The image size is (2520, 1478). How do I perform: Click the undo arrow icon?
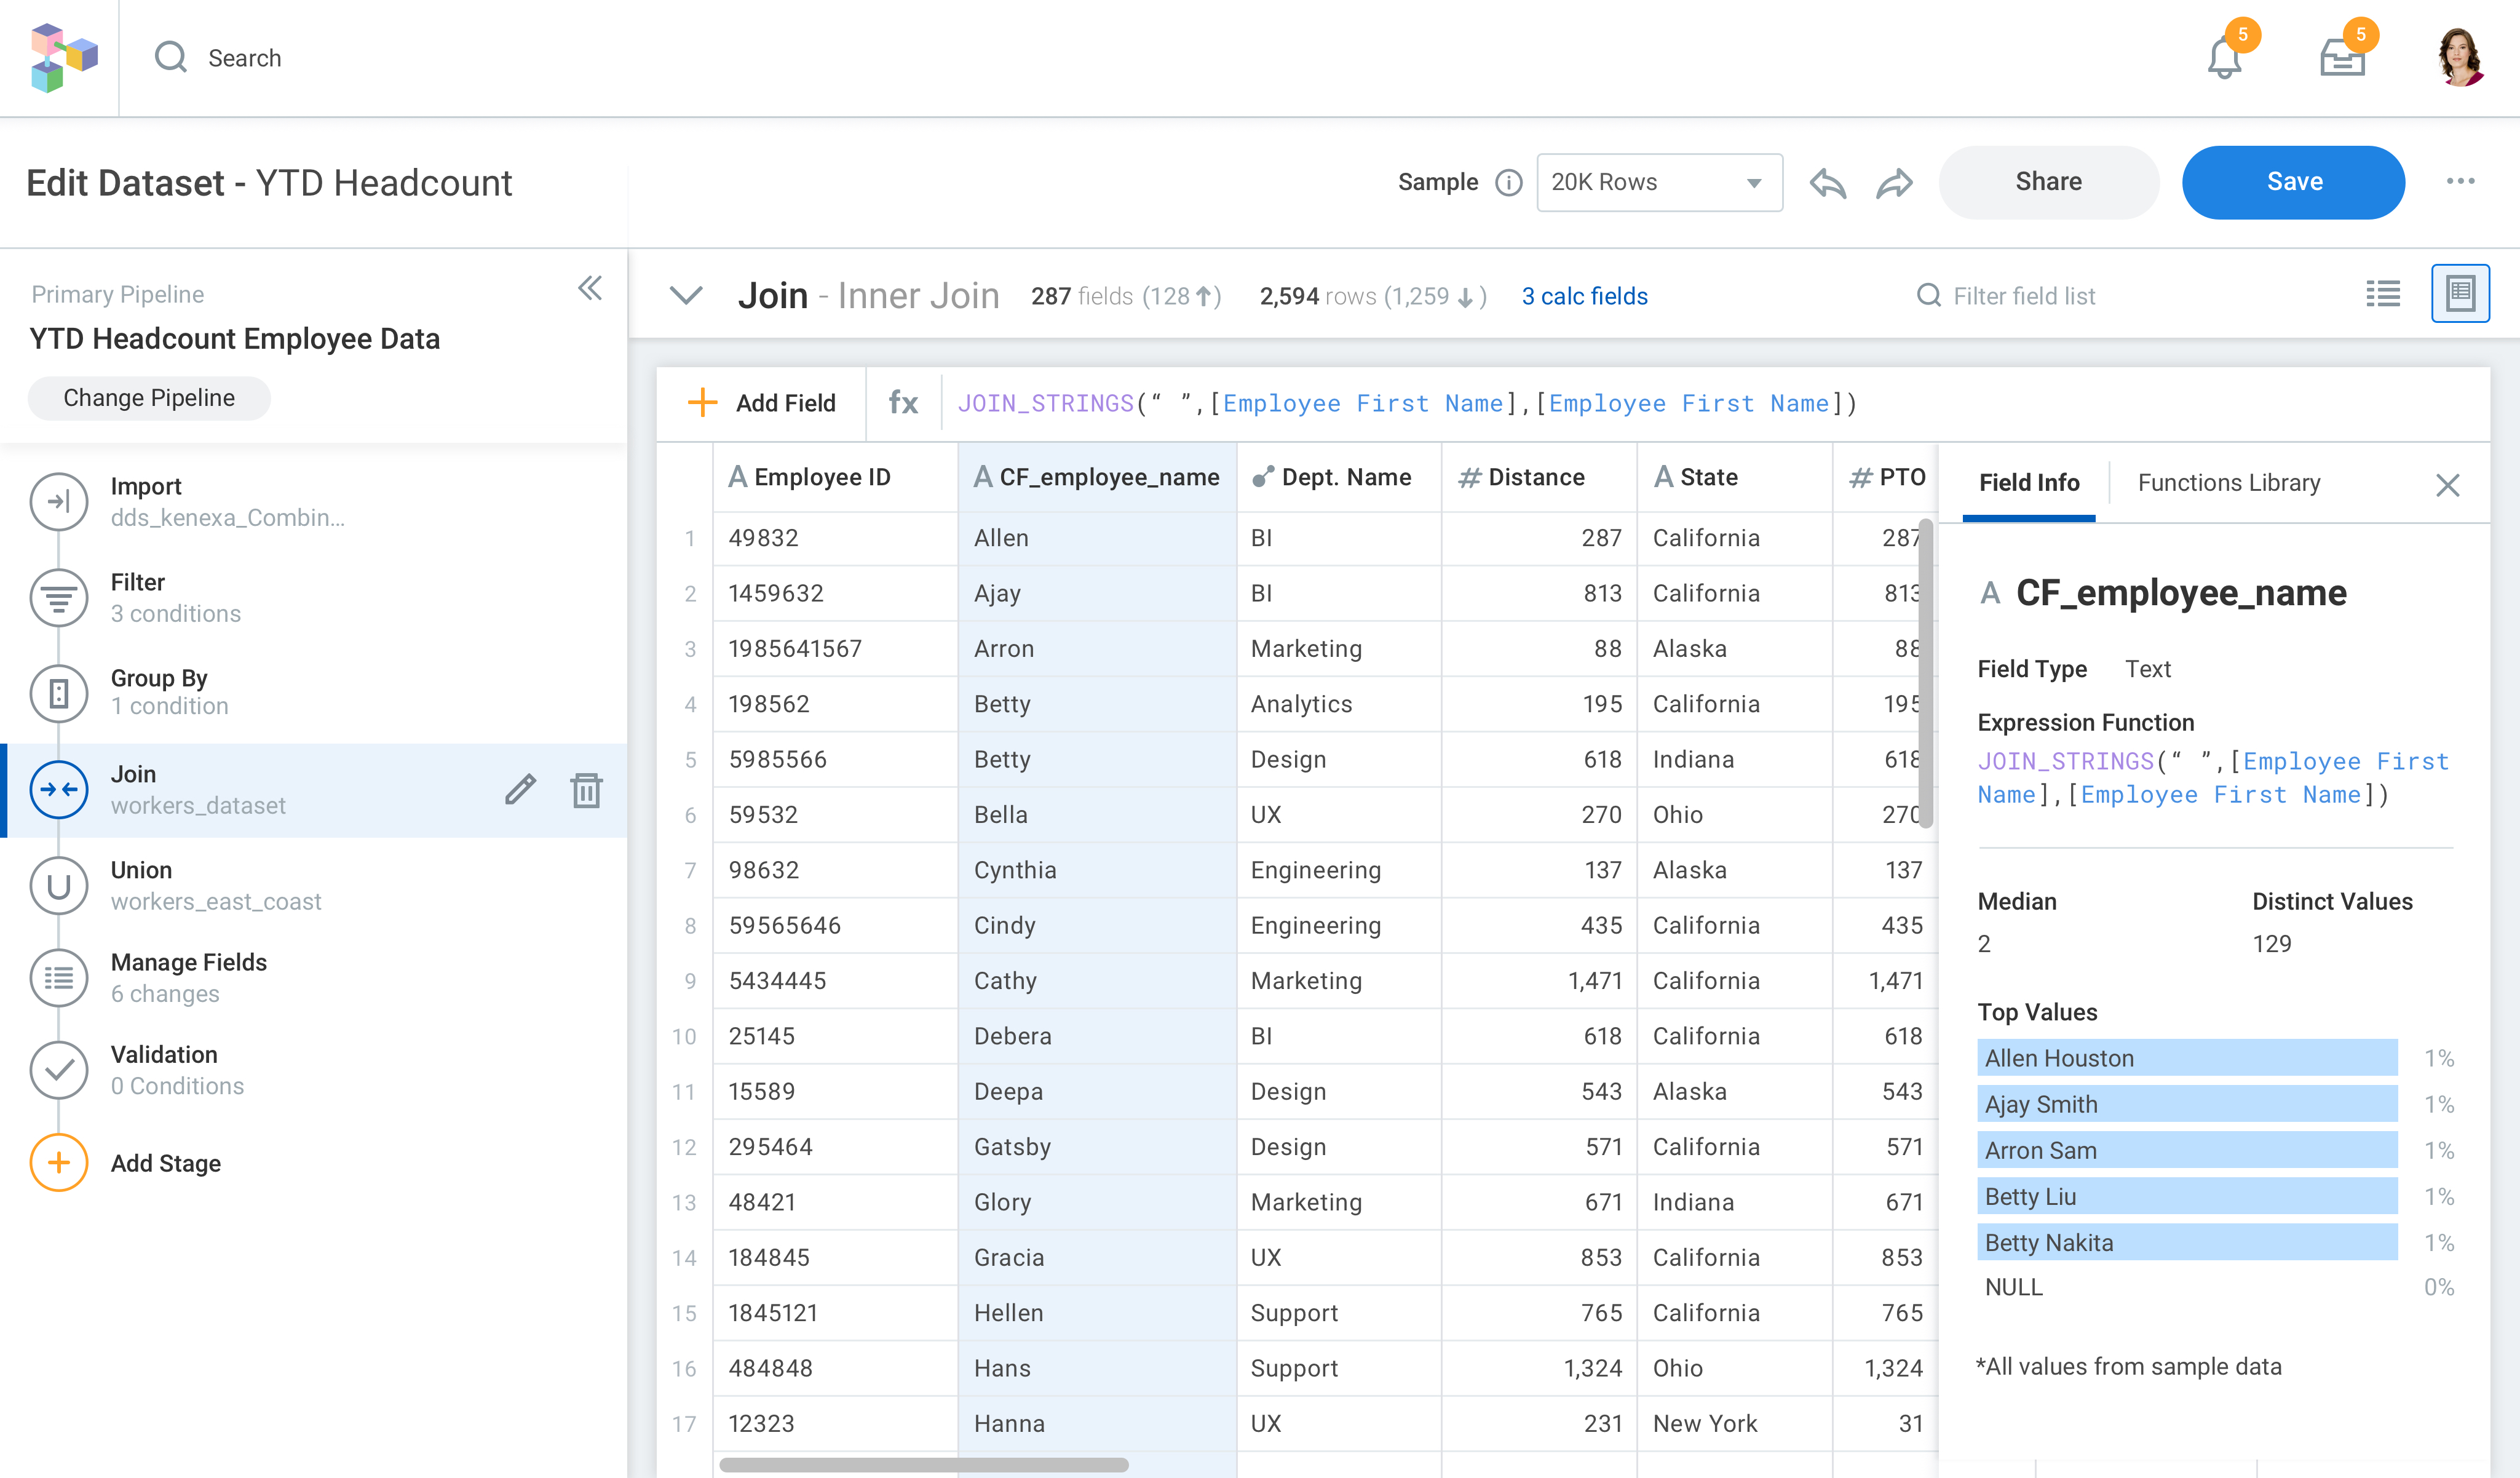pyautogui.click(x=1827, y=183)
